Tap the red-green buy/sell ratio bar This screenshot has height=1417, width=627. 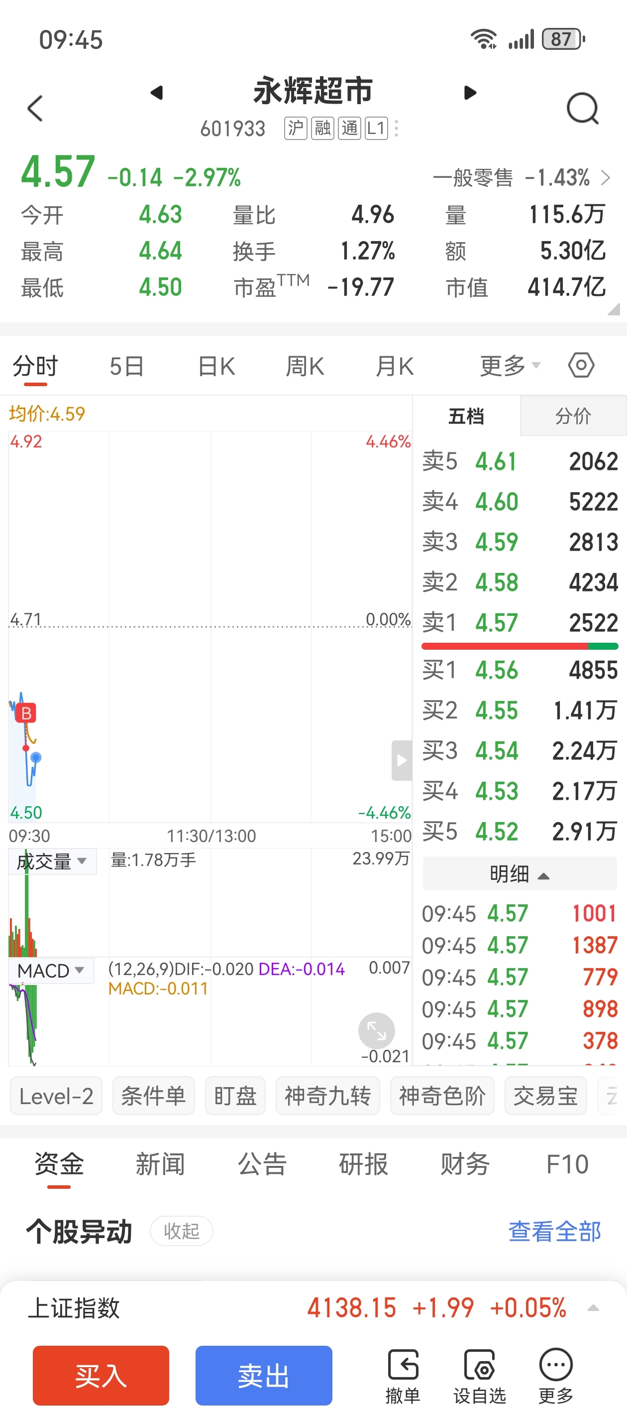520,646
